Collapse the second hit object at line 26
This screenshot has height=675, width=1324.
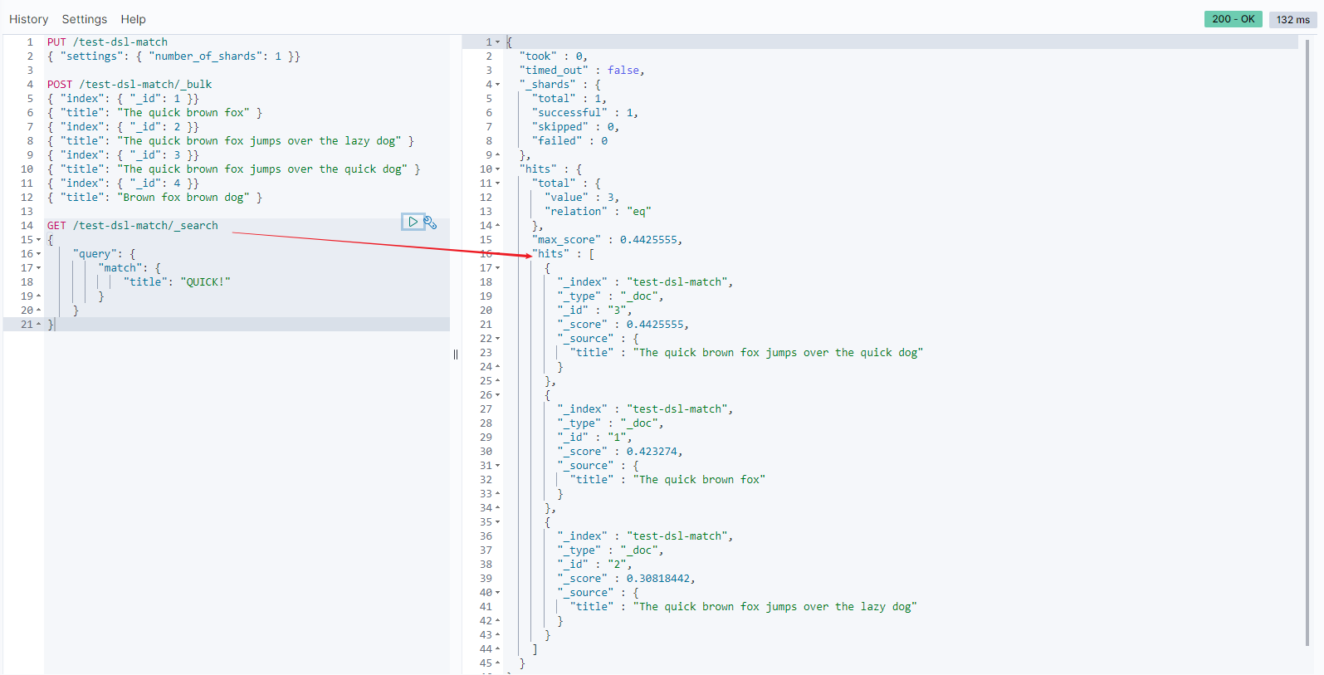click(x=497, y=395)
